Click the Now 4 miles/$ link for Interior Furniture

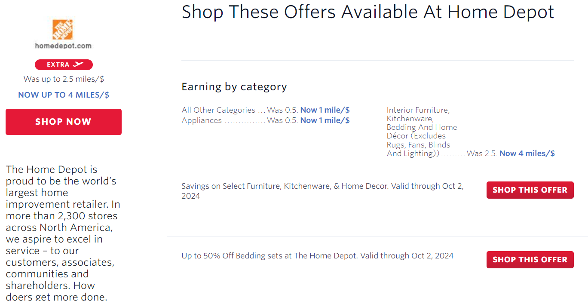[527, 153]
